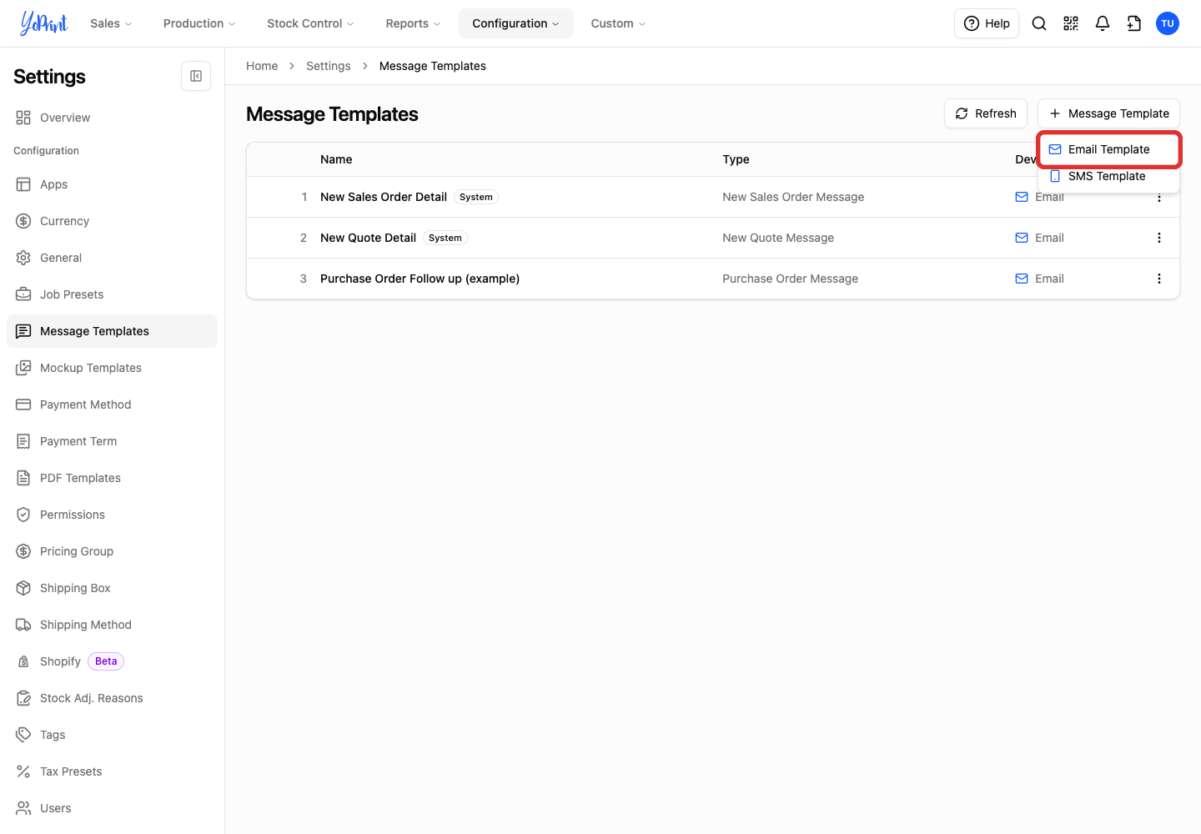The image size is (1201, 834).
Task: Open row menu for Purchase Order Follow up
Action: 1159,279
